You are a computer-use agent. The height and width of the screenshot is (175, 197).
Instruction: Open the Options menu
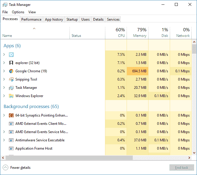tap(18, 12)
